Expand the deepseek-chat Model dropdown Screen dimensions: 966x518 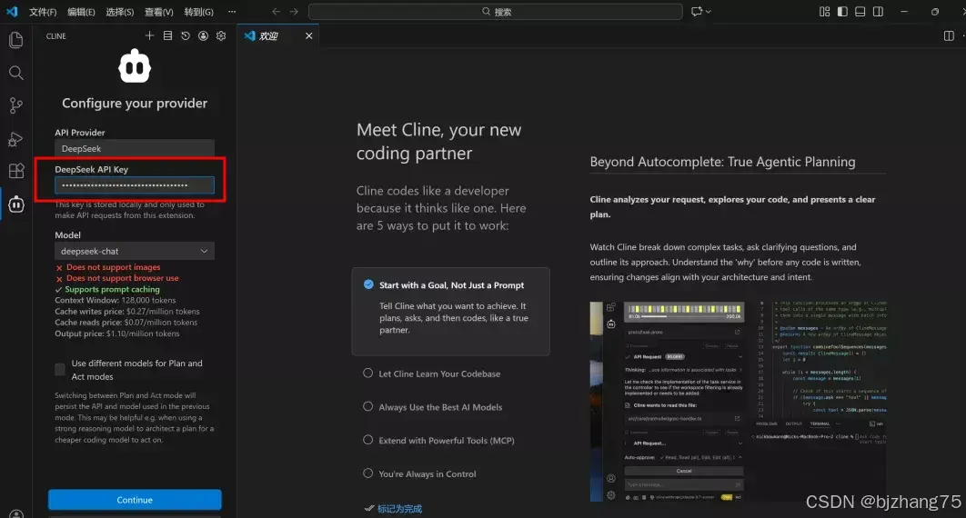pos(135,251)
